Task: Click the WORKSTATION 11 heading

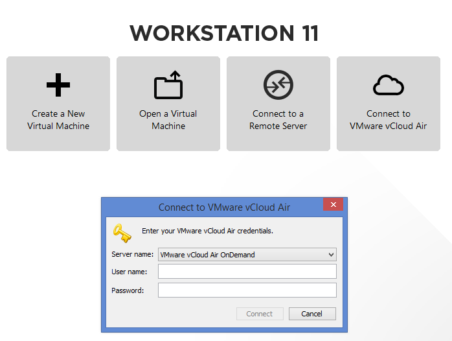Action: tap(224, 33)
